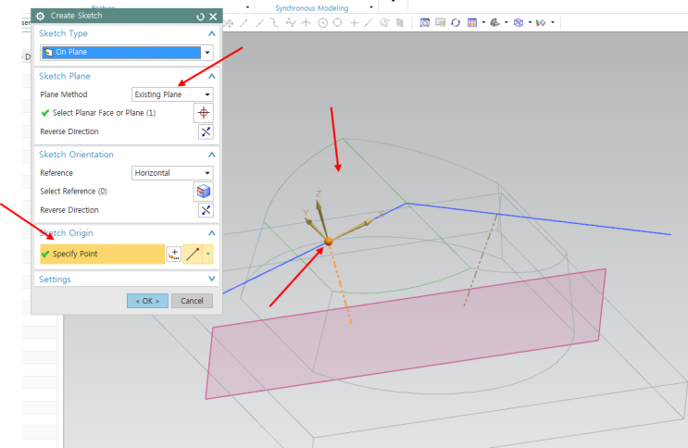
Task: Click the reset dialog icon in title bar
Action: click(201, 17)
